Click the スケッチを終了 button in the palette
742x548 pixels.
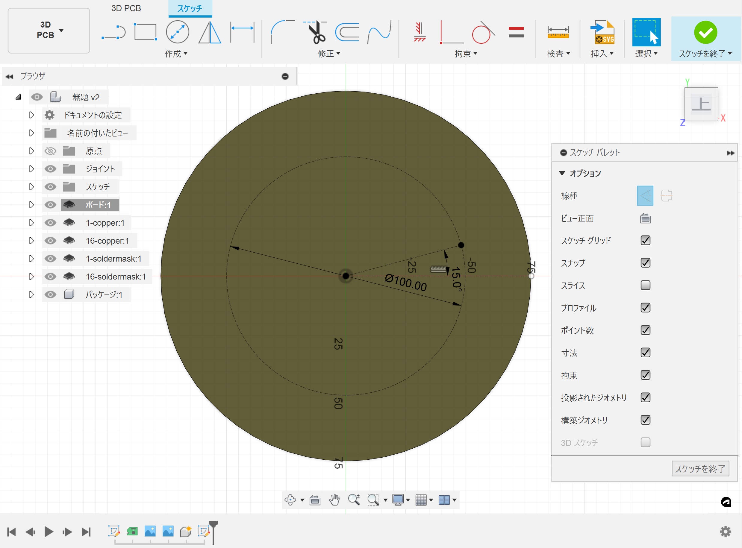point(699,468)
